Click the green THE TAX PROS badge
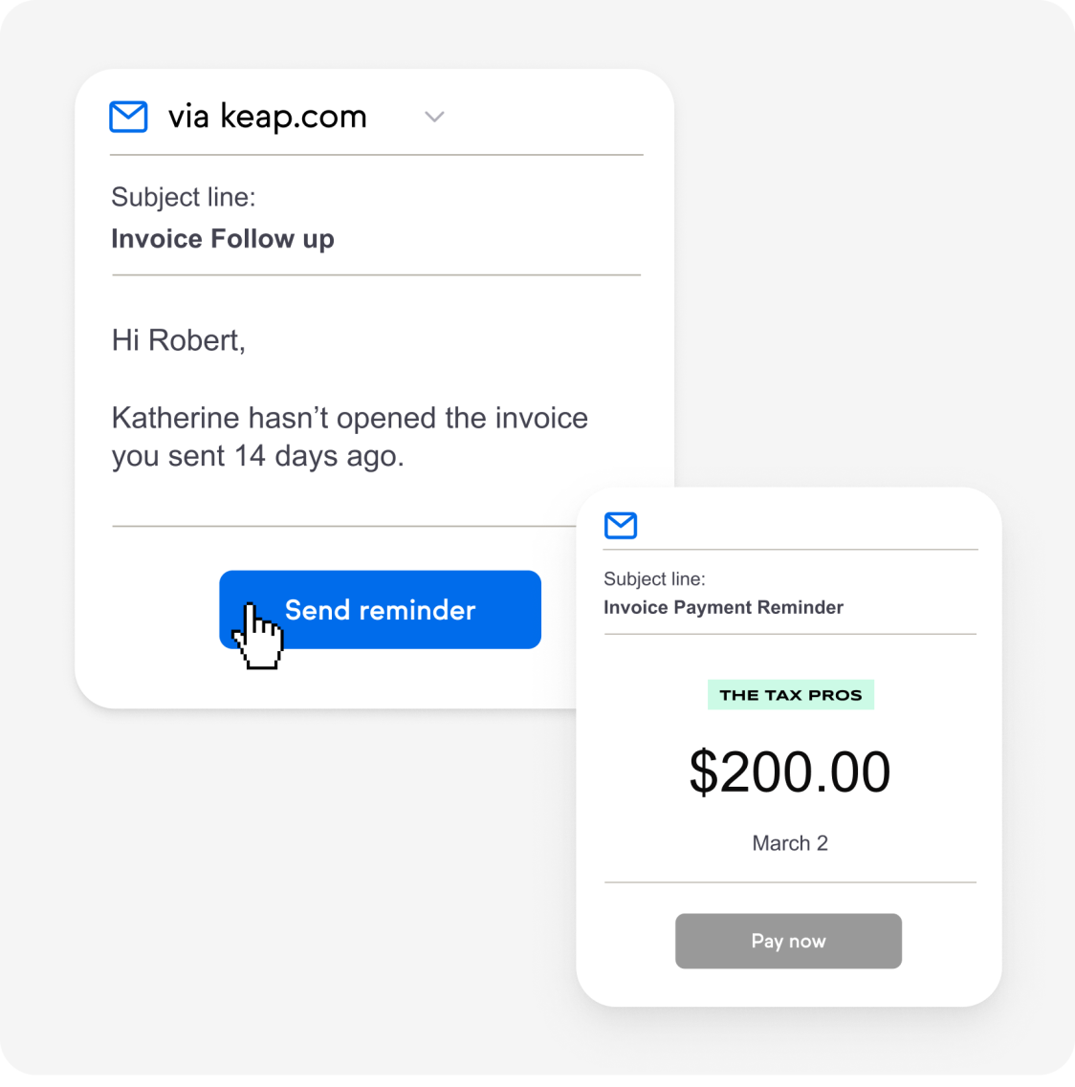The width and height of the screenshot is (1075, 1087). coord(791,695)
